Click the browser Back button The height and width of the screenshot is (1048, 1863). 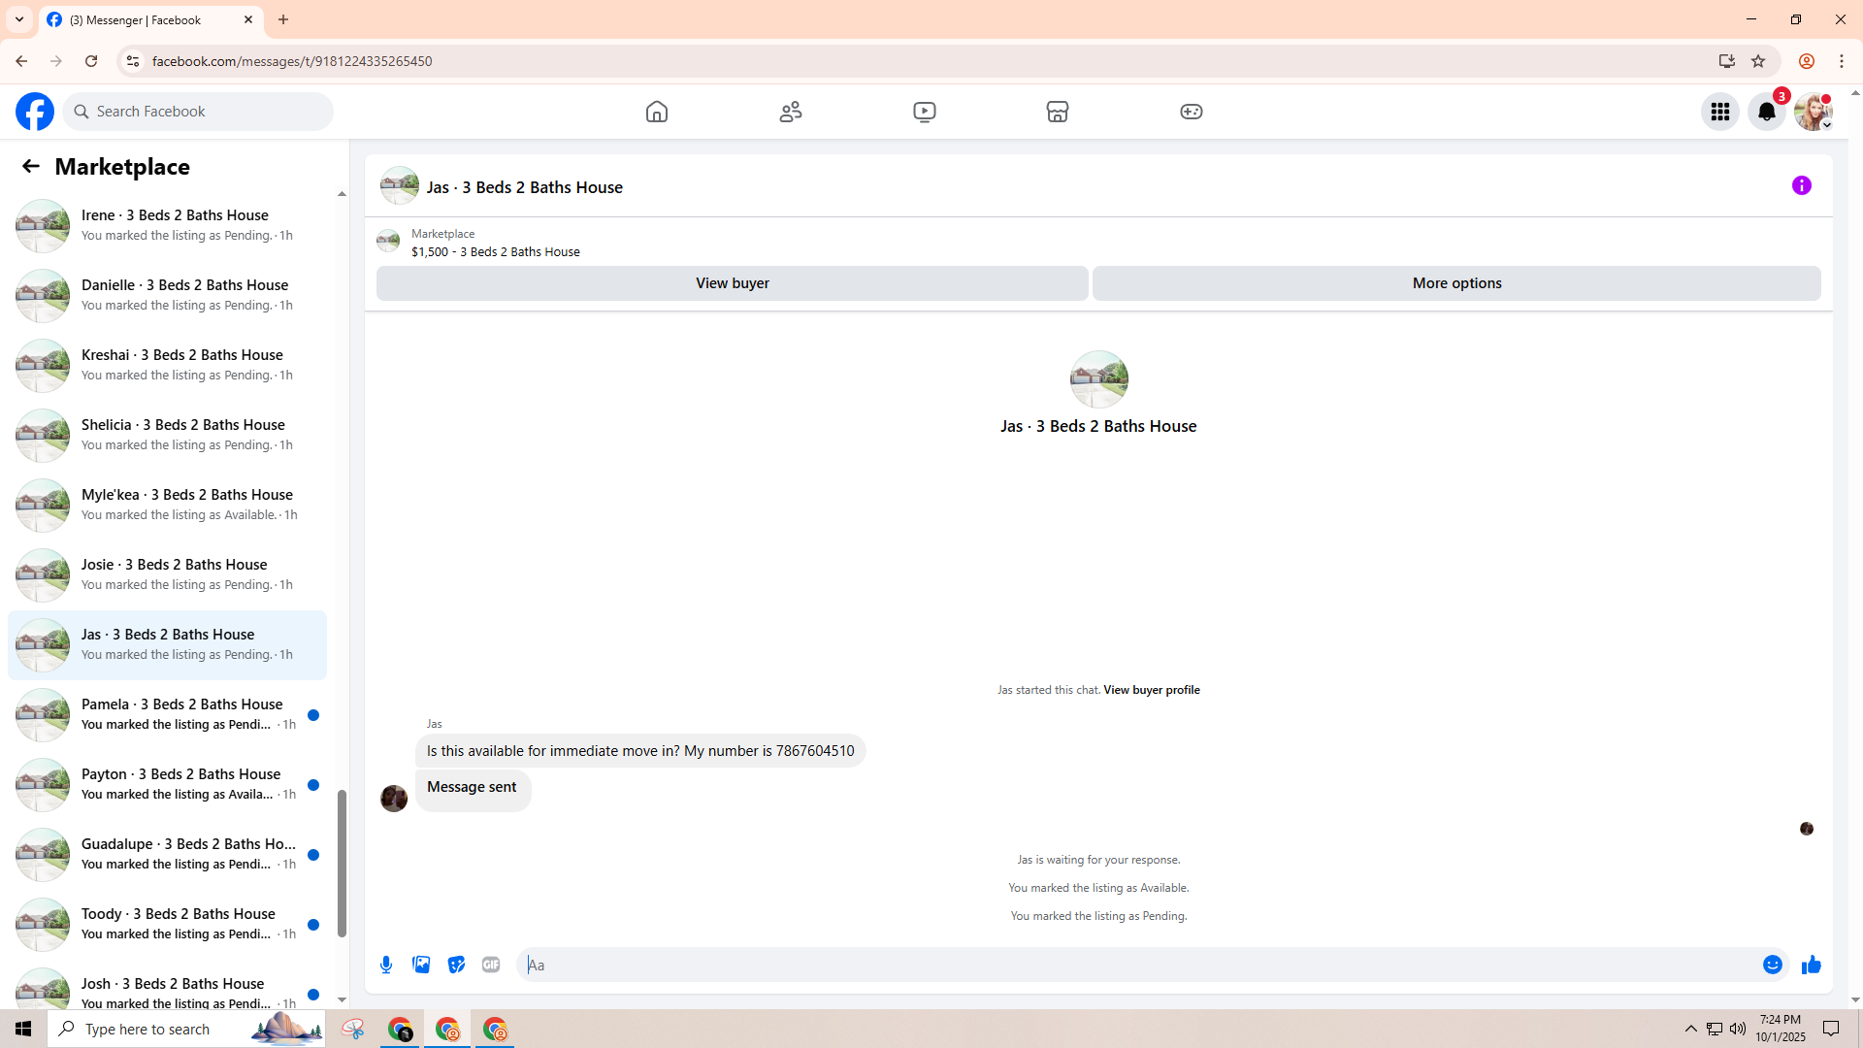[x=21, y=61]
